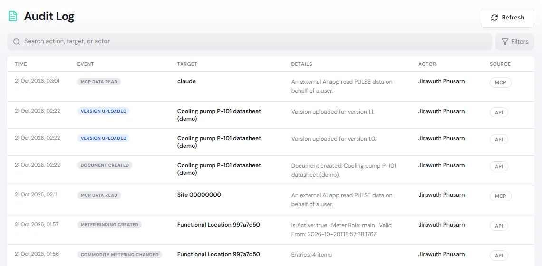Click the TIME column header
542x266 pixels.
point(21,64)
